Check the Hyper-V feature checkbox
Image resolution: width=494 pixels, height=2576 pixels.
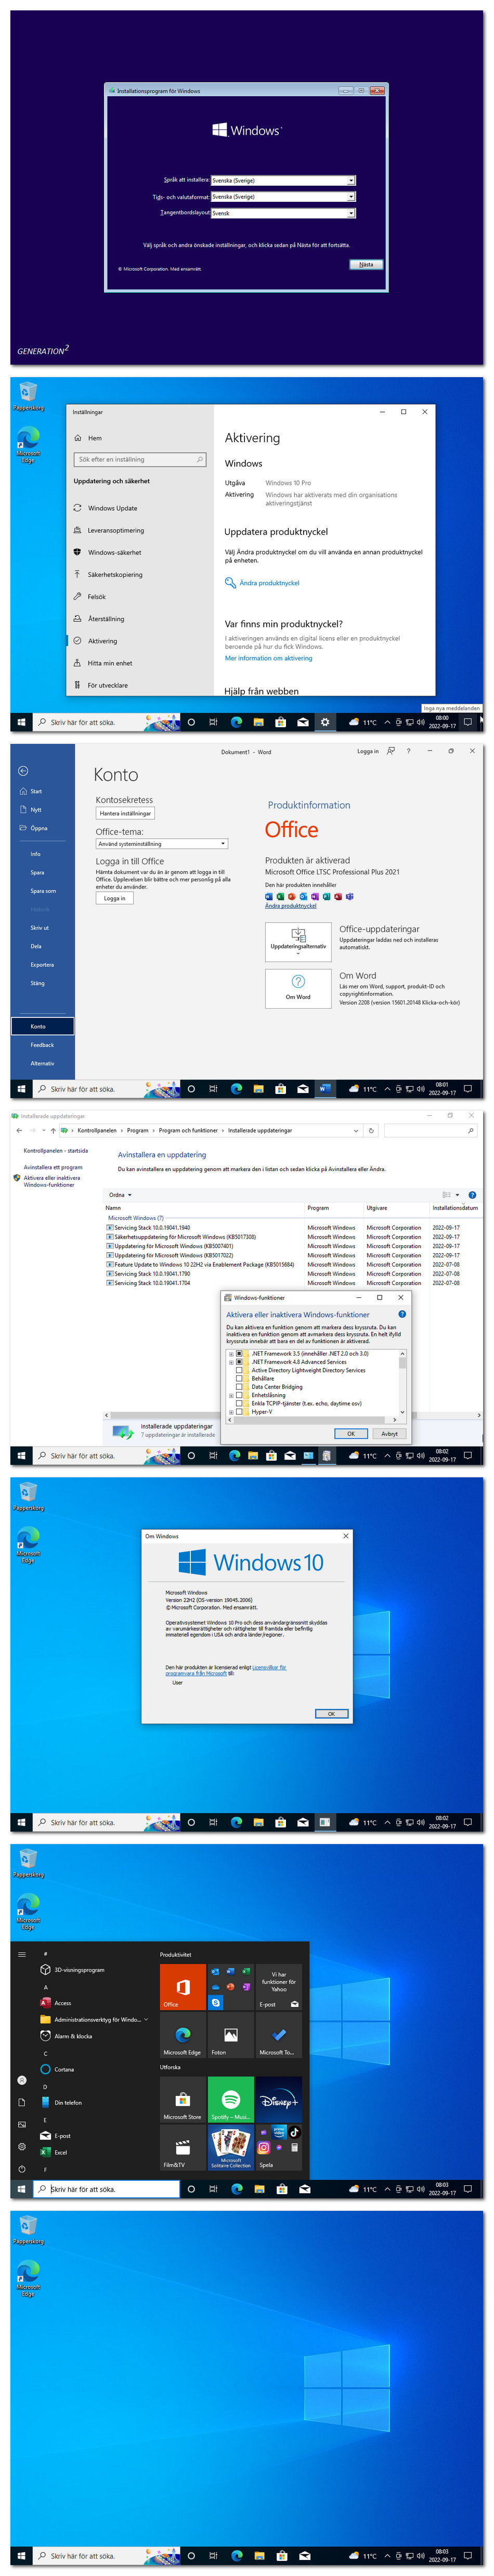239,1411
